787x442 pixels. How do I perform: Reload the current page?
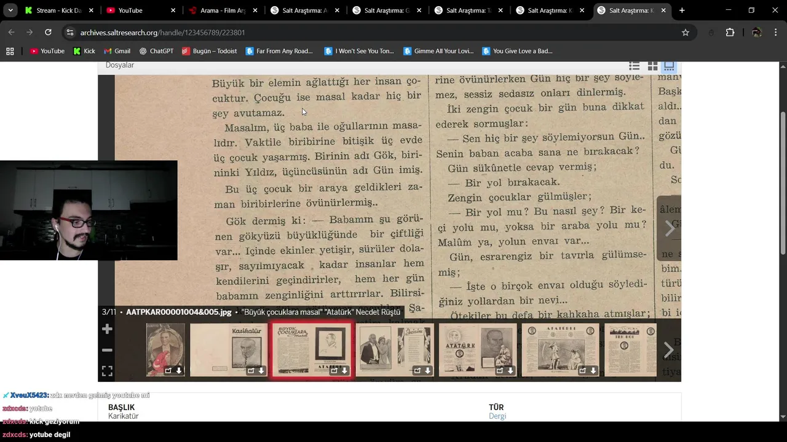tap(48, 33)
